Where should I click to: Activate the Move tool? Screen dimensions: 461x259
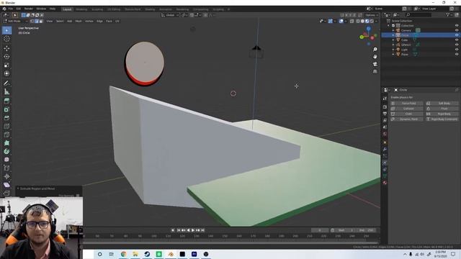(x=6, y=48)
